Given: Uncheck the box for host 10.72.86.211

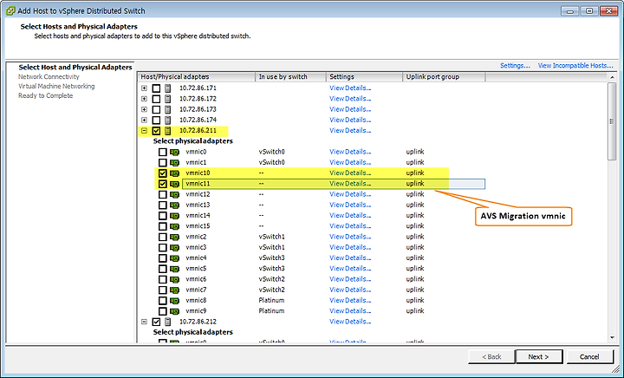Looking at the screenshot, I should tap(156, 131).
